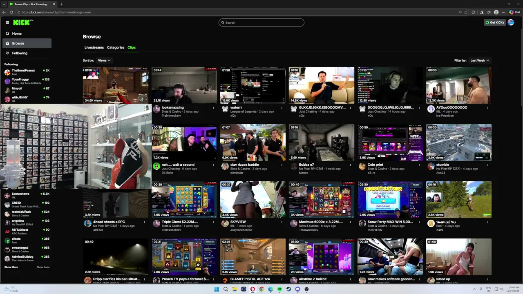This screenshot has height=294, width=523.
Task: Switch to the Categories tab
Action: 116,47
